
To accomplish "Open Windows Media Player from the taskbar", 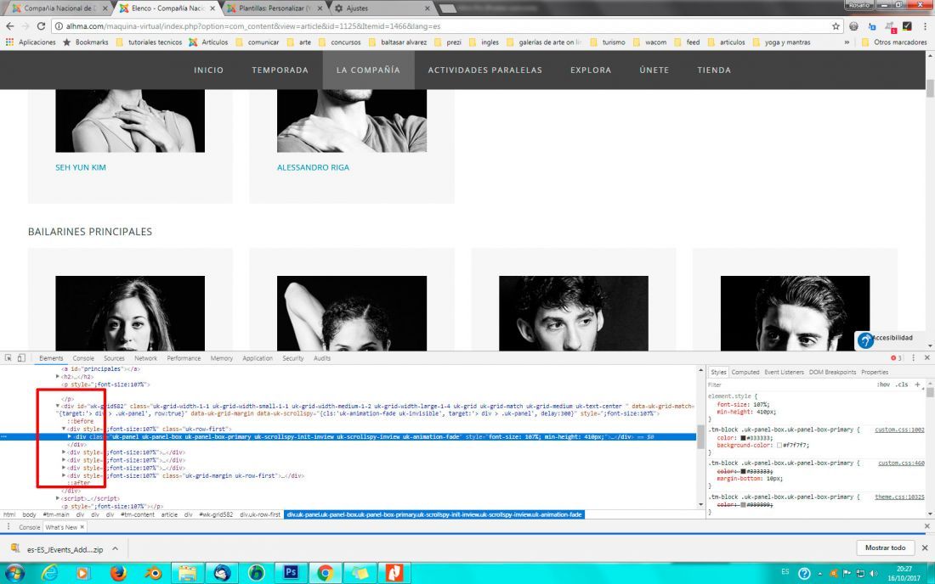I will click(x=83, y=573).
